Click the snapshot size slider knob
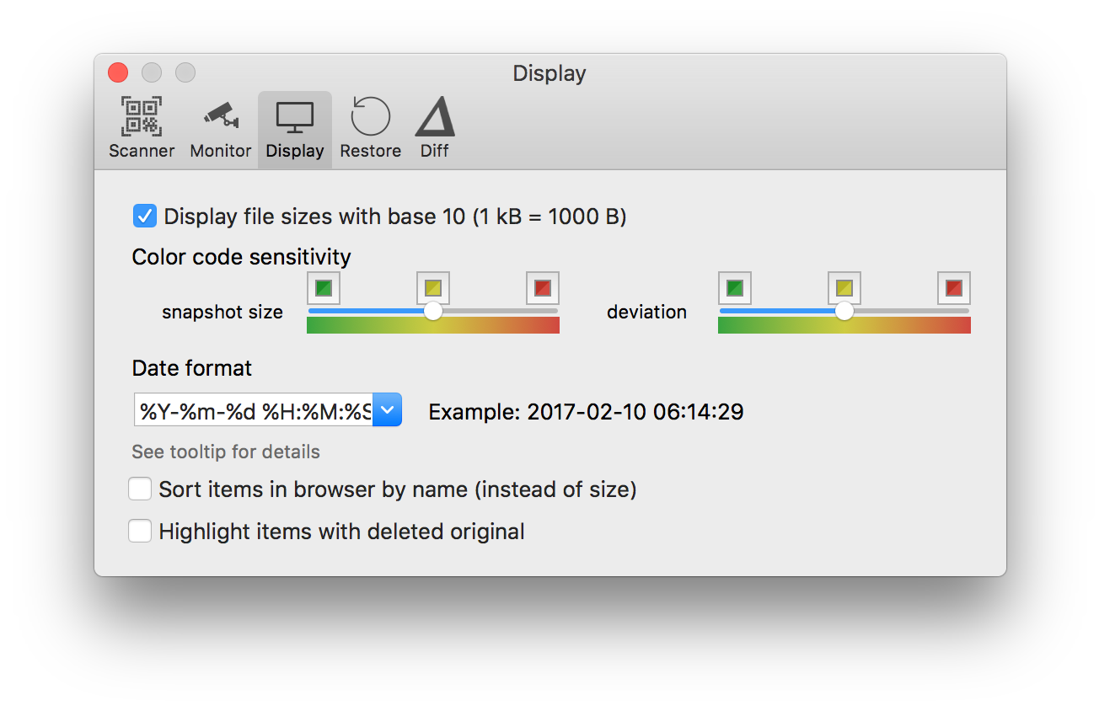This screenshot has height=711, width=1099. 432,311
